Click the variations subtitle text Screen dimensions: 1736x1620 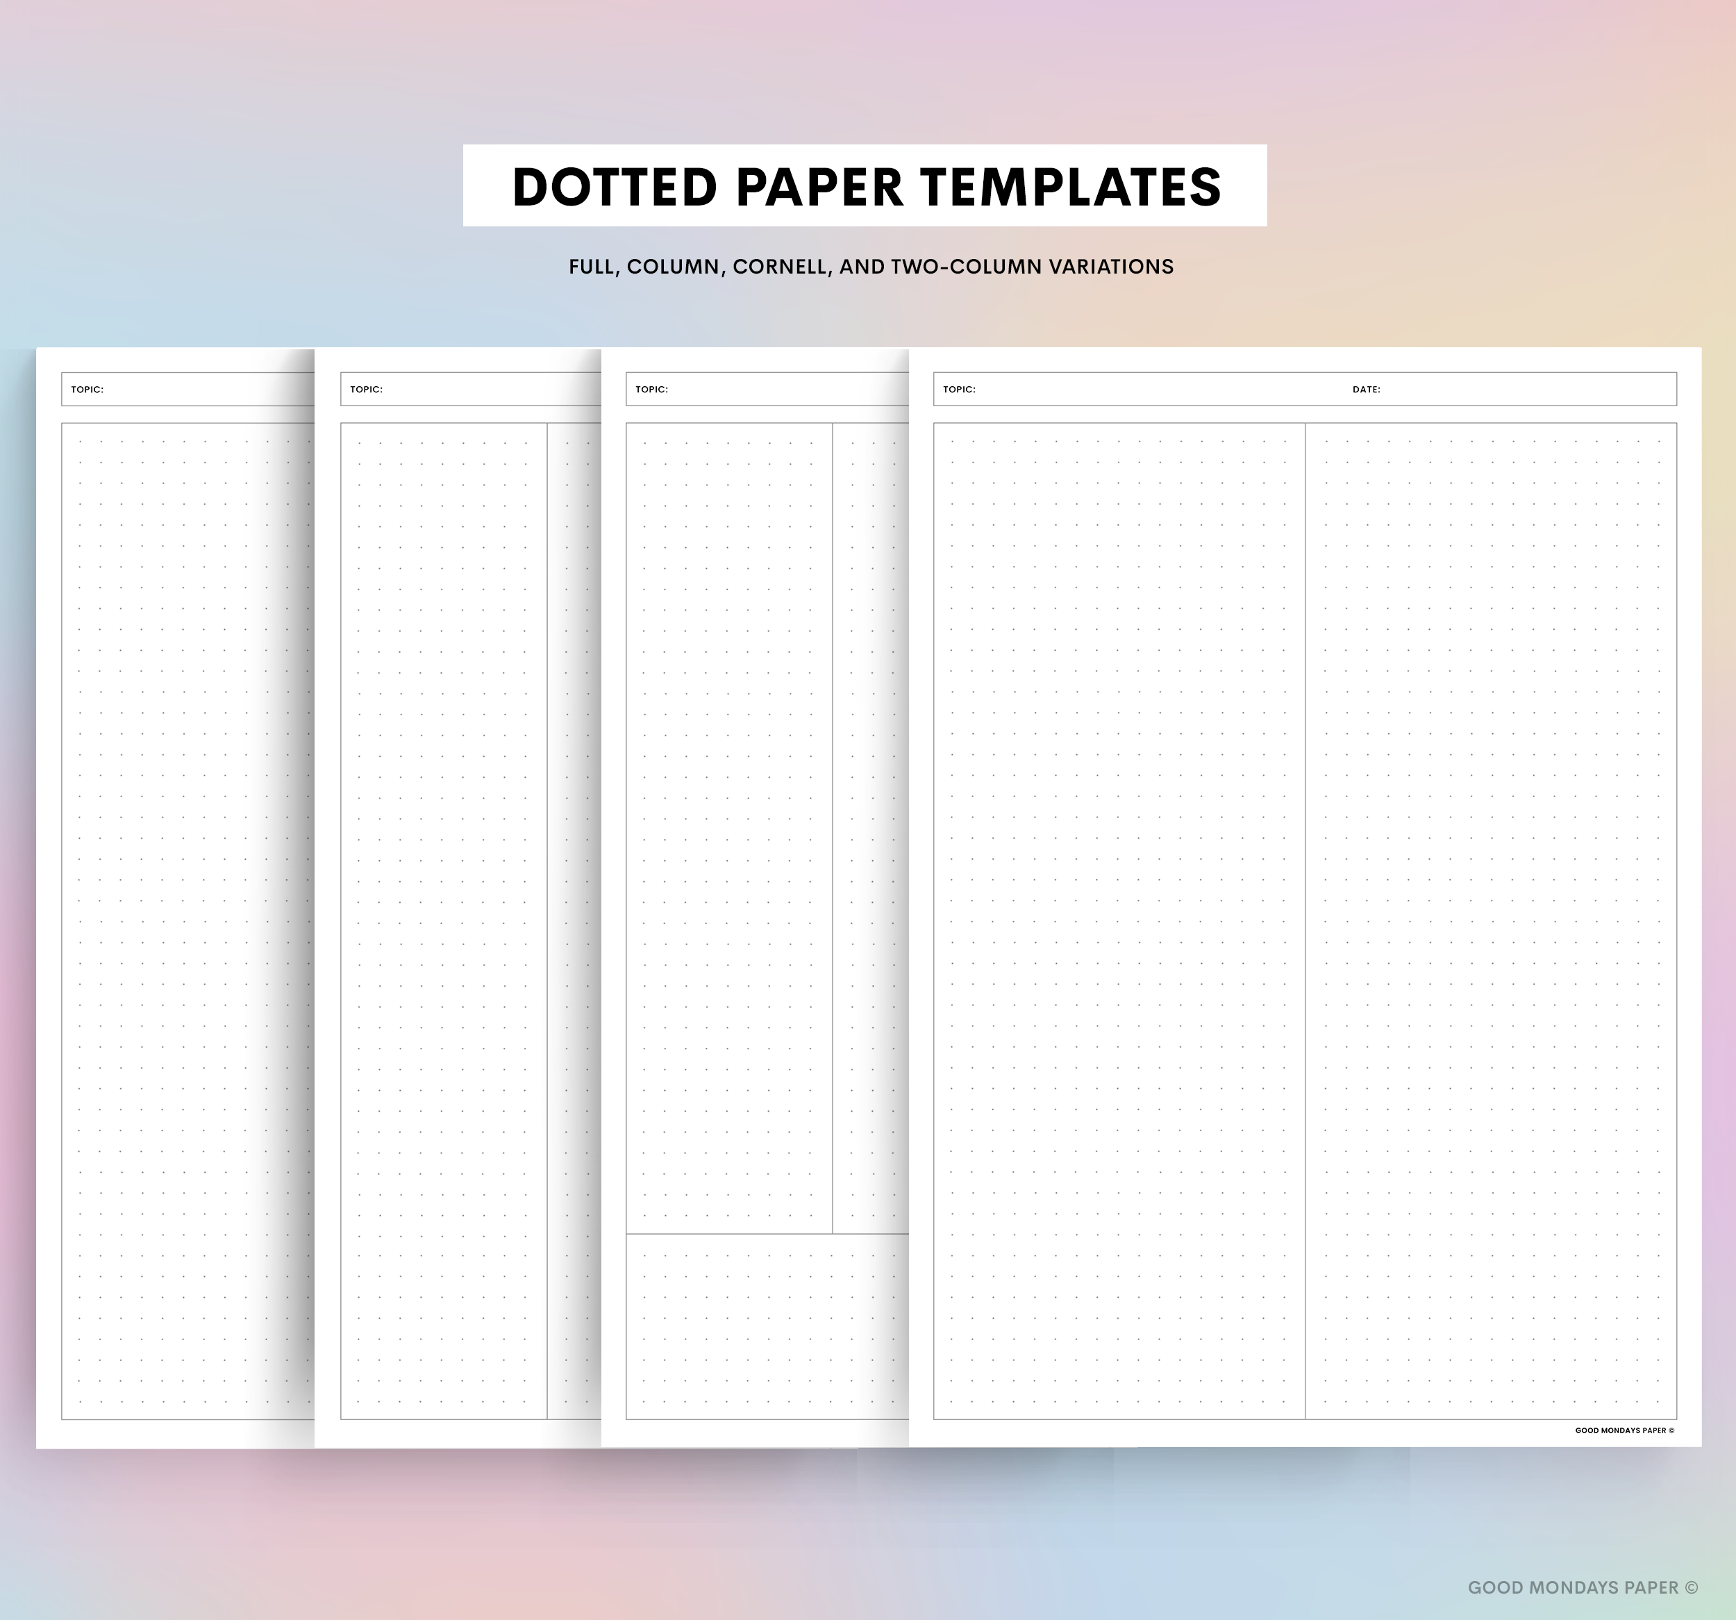click(871, 267)
